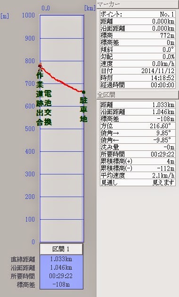Click the 標高差 -108m value under 区間 1
This screenshot has width=179, height=297.
(x=61, y=284)
